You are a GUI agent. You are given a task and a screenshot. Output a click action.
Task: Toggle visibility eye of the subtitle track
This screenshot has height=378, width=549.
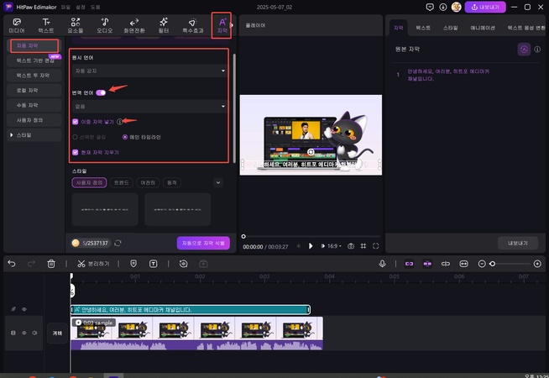[24, 309]
